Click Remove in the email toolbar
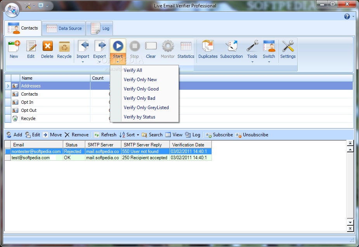 (x=76, y=135)
